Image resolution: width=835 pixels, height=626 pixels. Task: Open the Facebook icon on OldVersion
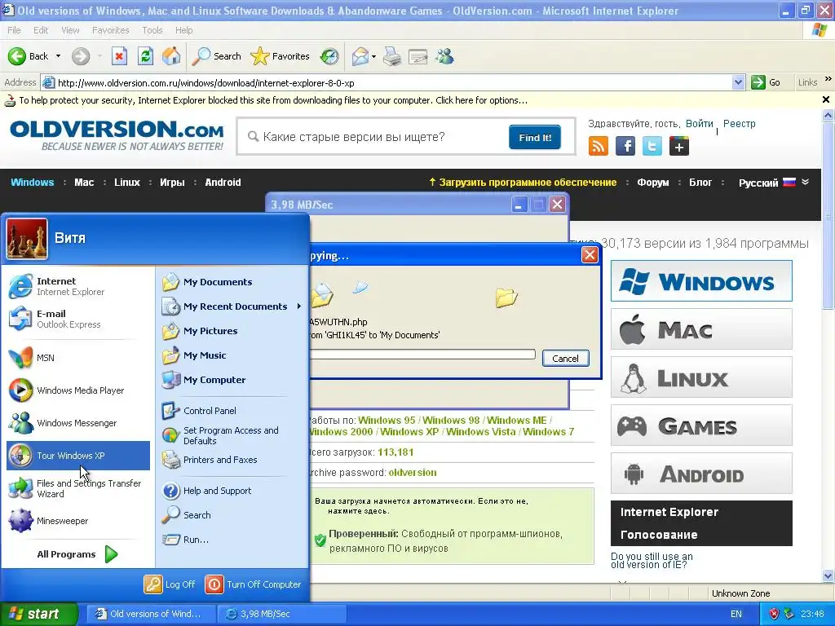(625, 146)
